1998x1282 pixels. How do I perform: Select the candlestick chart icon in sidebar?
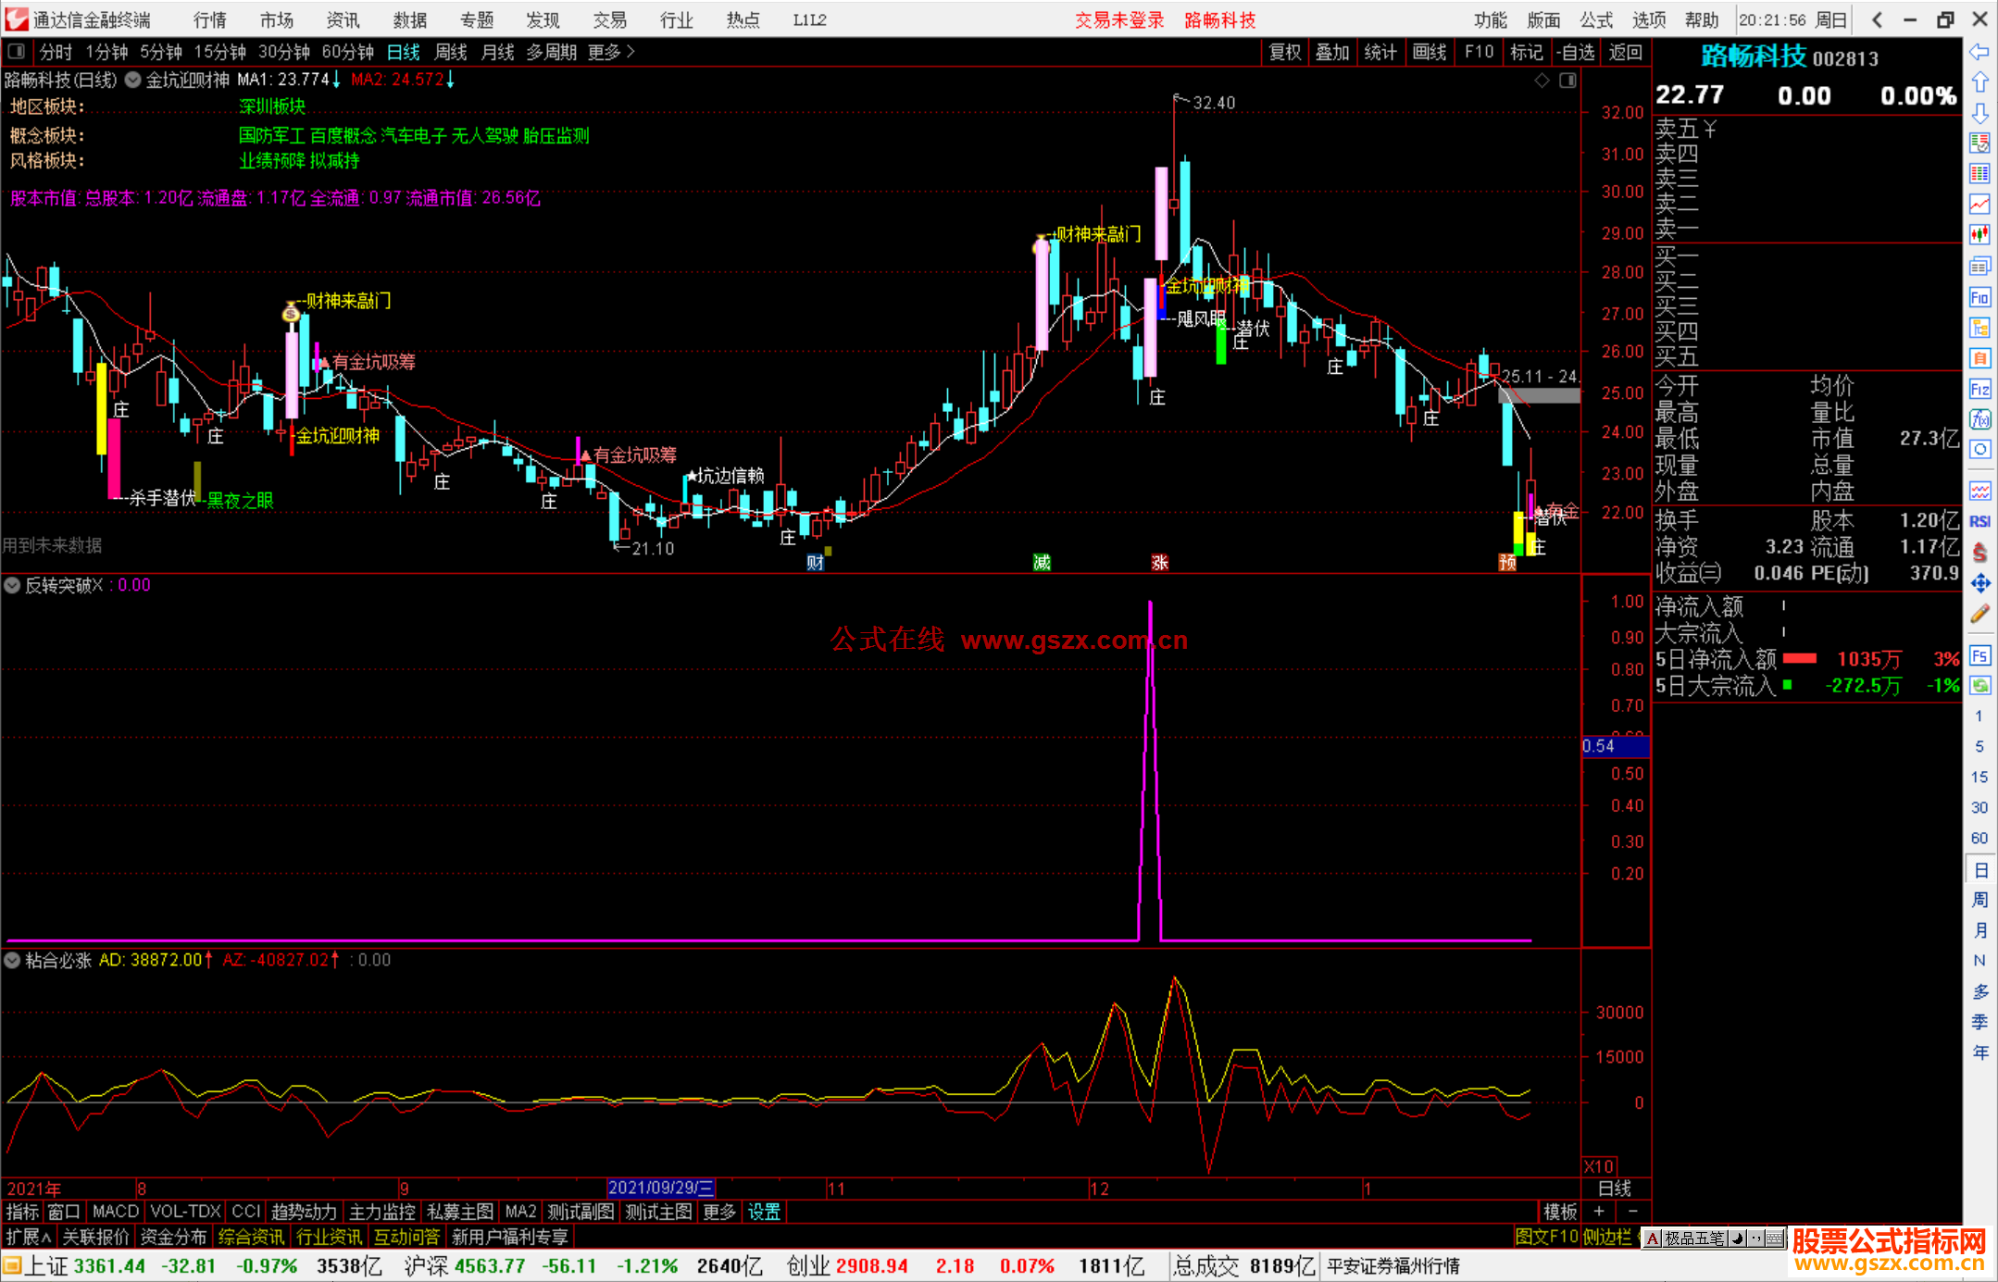point(1979,235)
